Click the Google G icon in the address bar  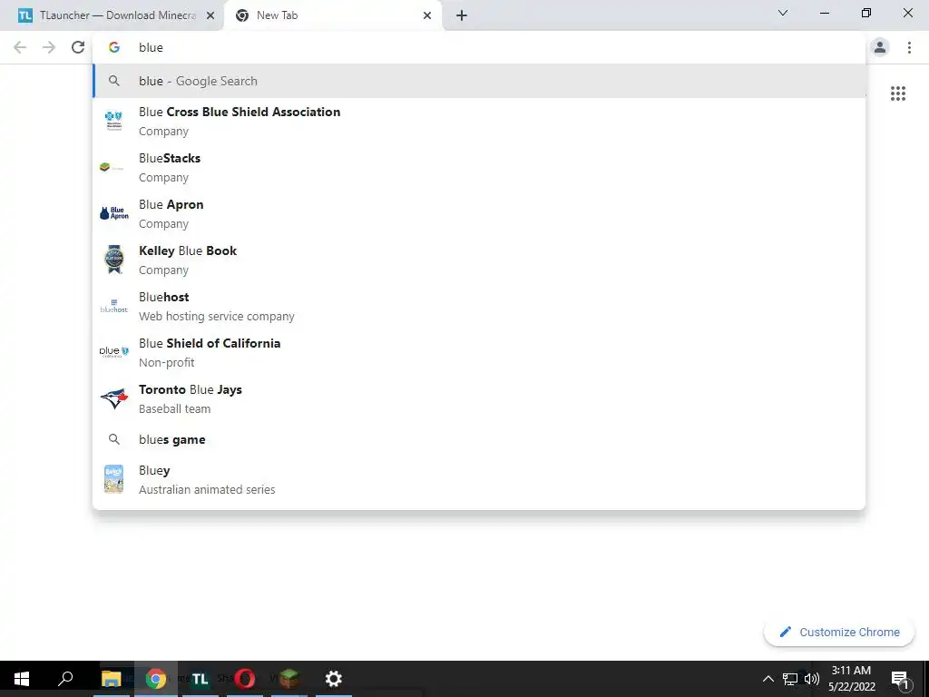tap(114, 47)
